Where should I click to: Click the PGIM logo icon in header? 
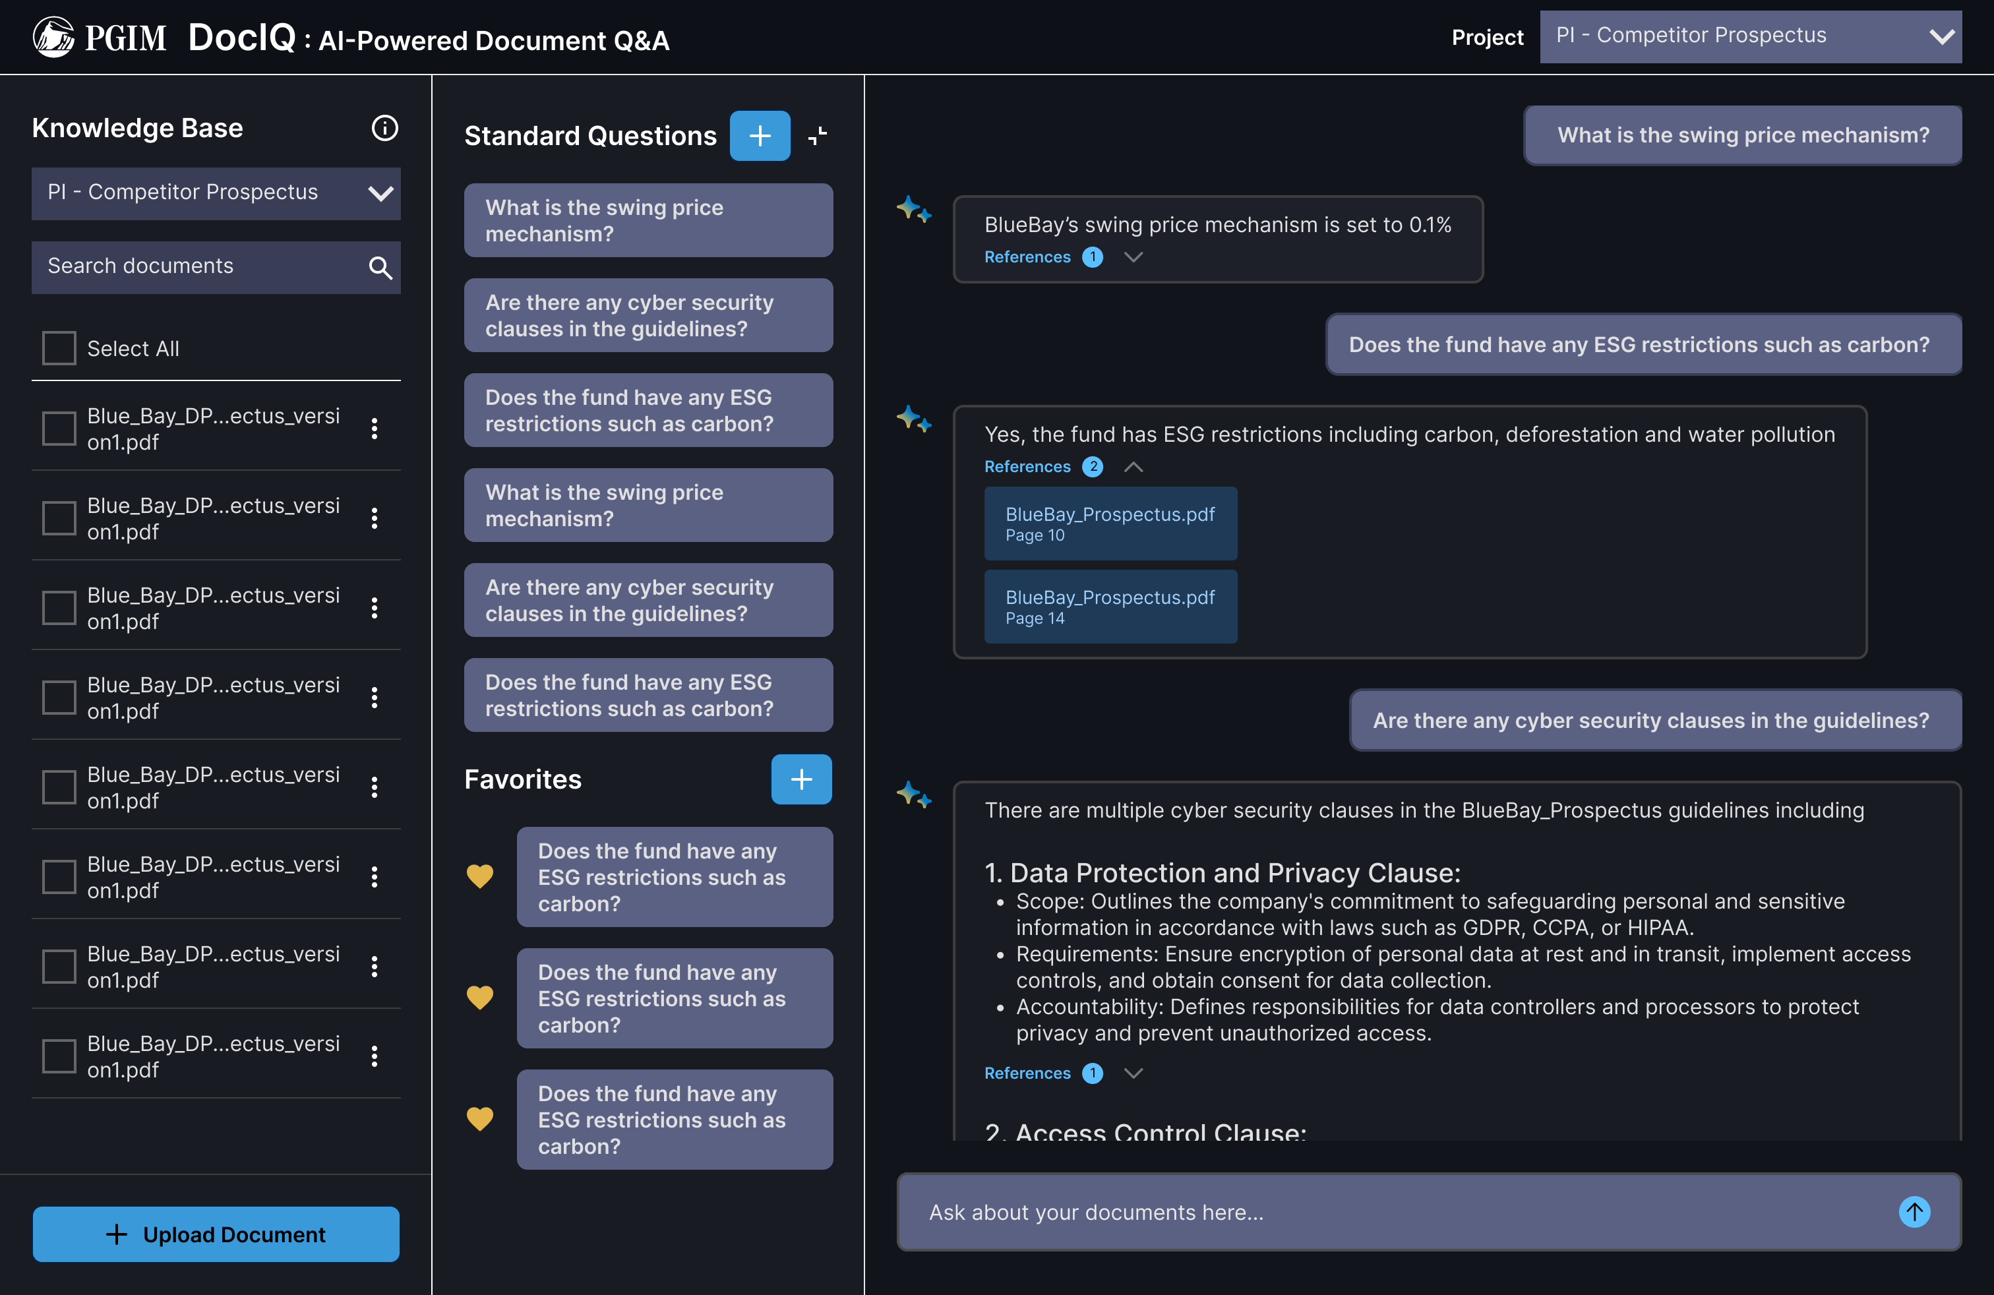pyautogui.click(x=53, y=38)
